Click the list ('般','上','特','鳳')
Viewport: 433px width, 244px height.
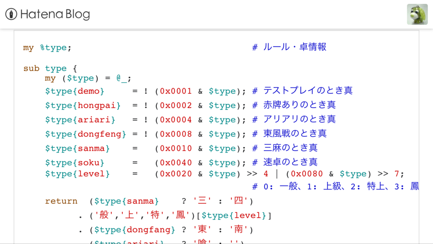tap(143, 215)
